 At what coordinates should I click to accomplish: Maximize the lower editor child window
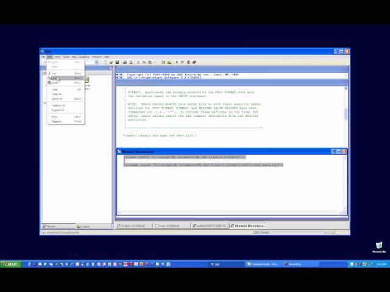pos(339,151)
